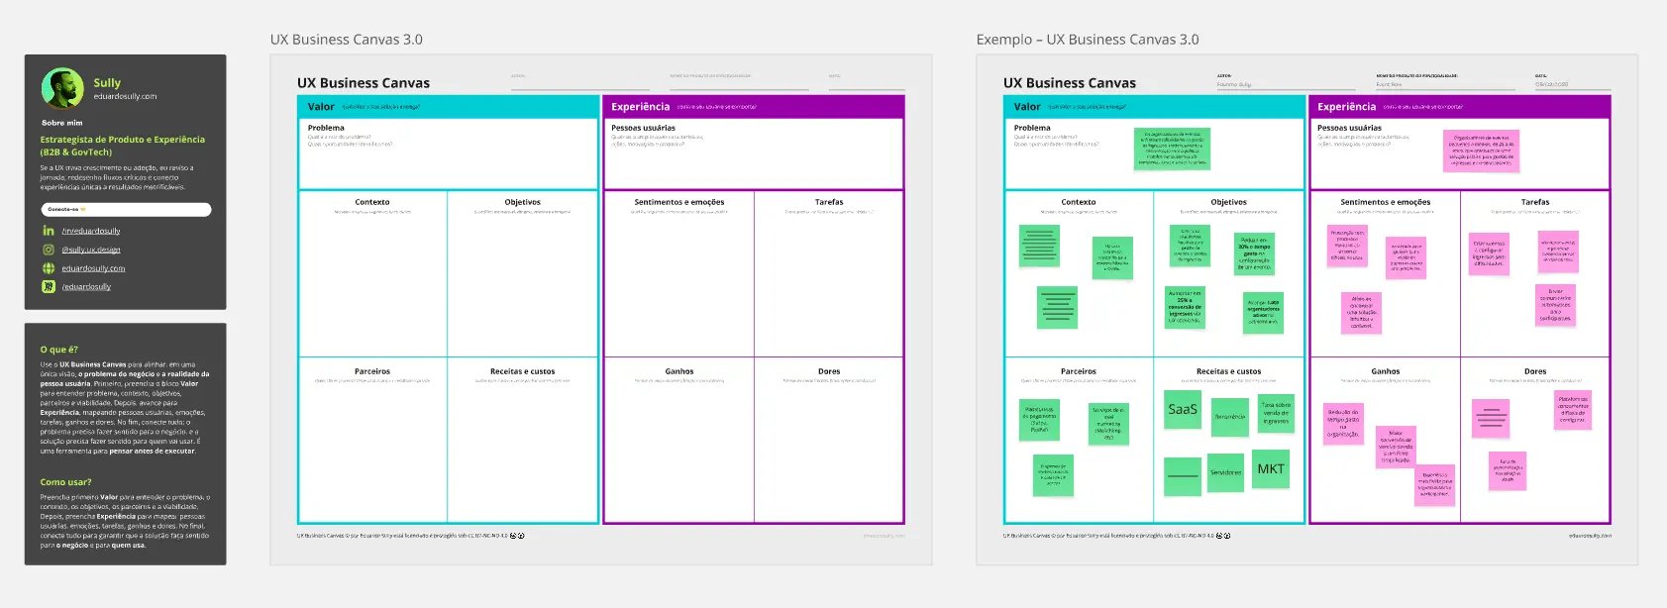Image resolution: width=1667 pixels, height=608 pixels.
Task: Click the icon beside the last /eduardosully link
Action: click(x=49, y=287)
